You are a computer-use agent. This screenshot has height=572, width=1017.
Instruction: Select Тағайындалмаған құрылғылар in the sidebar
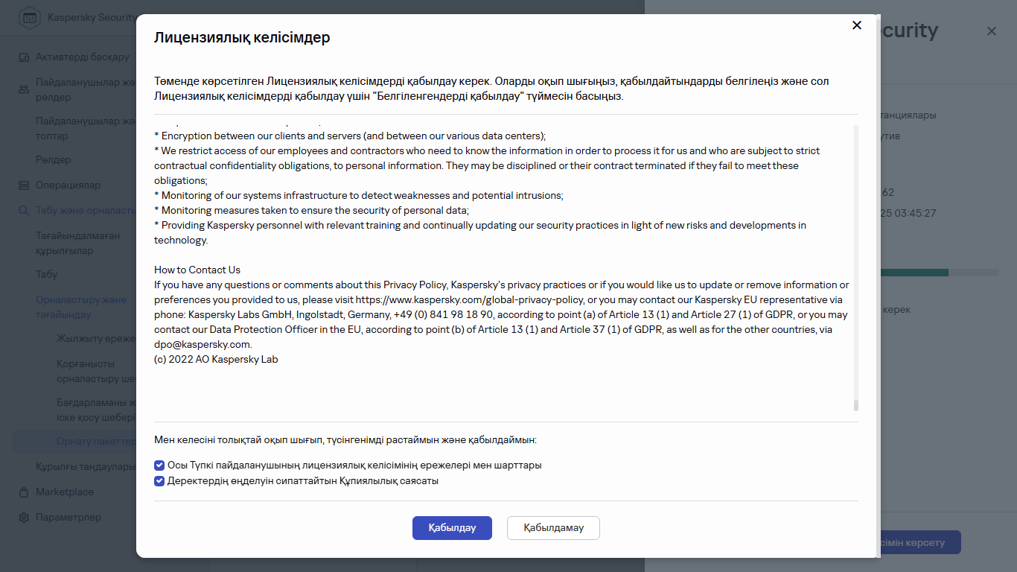pos(77,244)
